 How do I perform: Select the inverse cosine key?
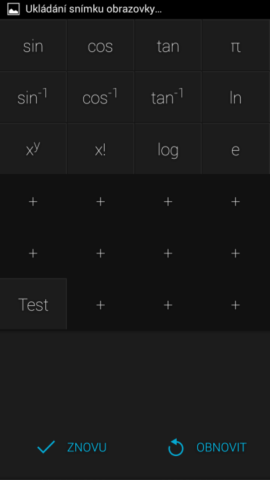tap(101, 97)
